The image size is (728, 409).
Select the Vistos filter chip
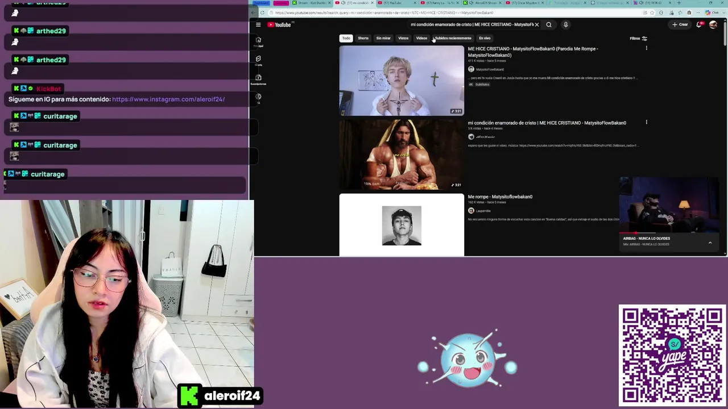[403, 38]
